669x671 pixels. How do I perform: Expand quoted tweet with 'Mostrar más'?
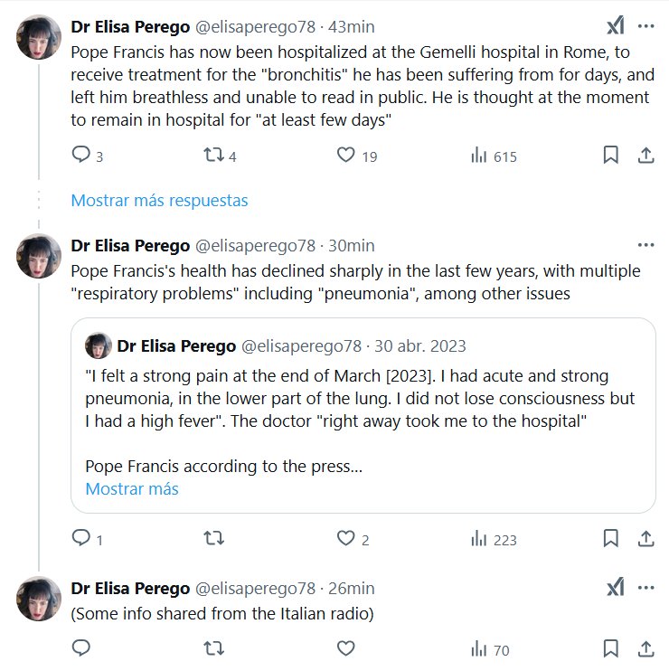(x=132, y=489)
